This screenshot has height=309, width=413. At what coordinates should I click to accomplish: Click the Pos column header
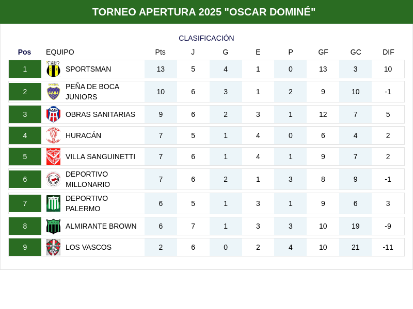25,52
